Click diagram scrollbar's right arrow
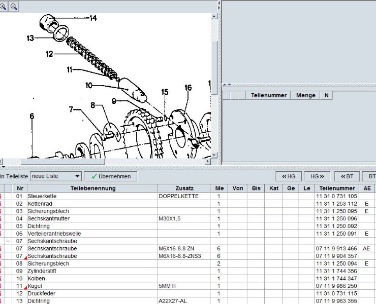376x304 pixels. [208, 162]
